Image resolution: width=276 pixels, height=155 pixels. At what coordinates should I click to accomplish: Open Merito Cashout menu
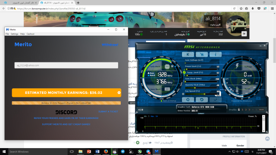[x=31, y=34]
